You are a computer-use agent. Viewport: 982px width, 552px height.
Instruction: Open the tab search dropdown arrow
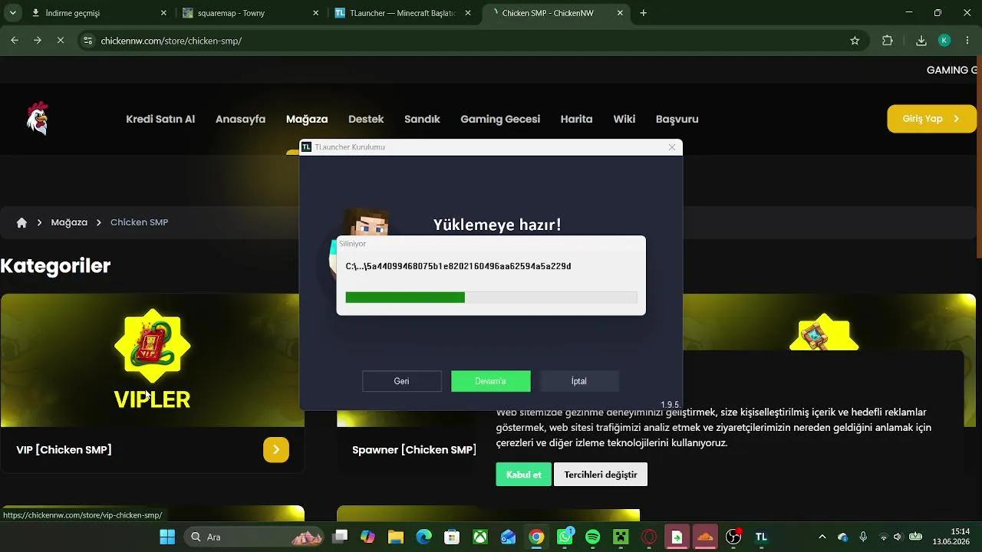click(x=12, y=13)
